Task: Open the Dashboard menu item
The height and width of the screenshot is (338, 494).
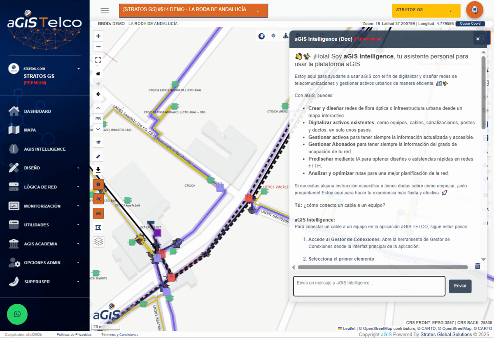Action: point(37,111)
